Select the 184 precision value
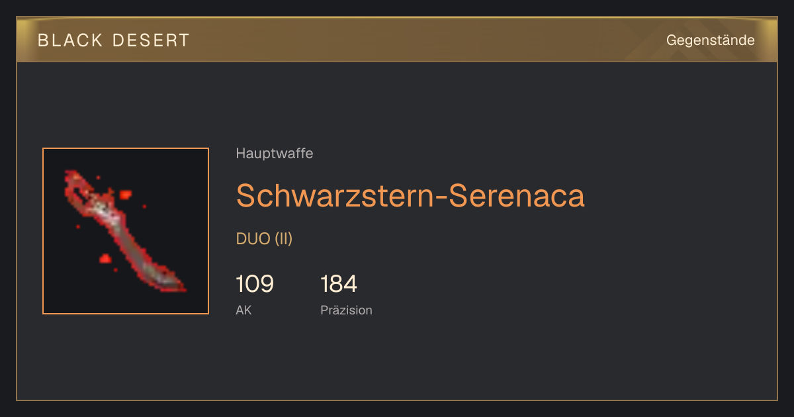 coord(339,284)
